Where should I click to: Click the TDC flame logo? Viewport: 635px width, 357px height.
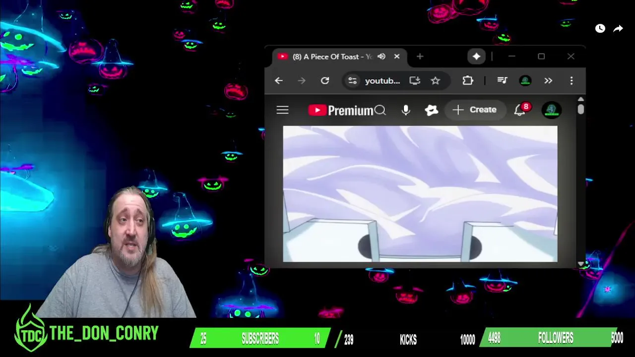[30, 329]
